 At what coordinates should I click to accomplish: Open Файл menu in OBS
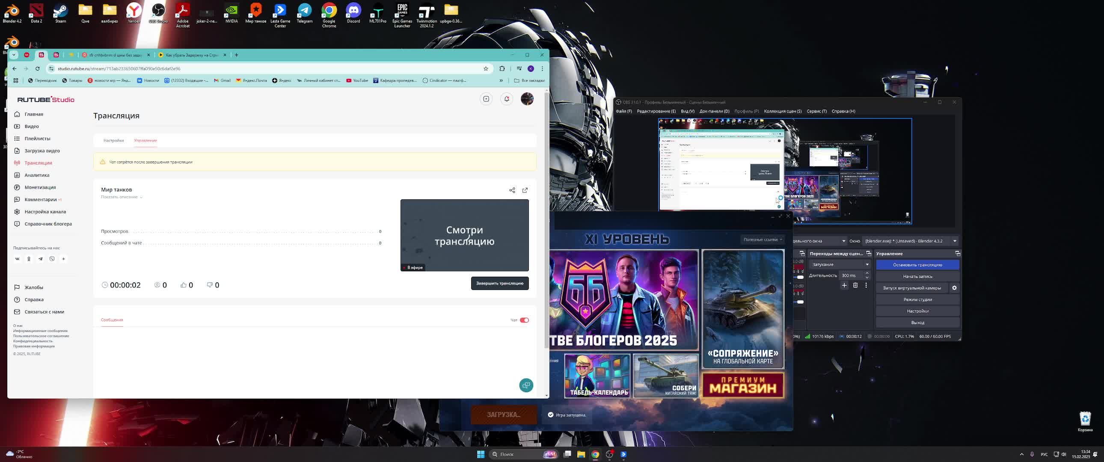623,111
